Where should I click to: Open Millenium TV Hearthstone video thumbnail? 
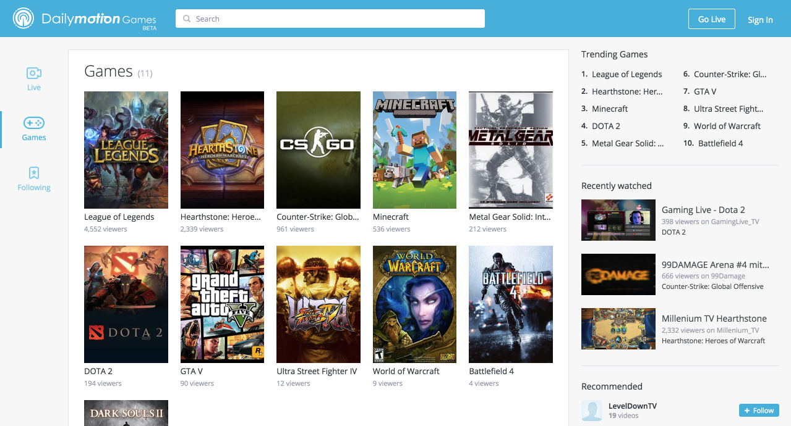point(618,328)
